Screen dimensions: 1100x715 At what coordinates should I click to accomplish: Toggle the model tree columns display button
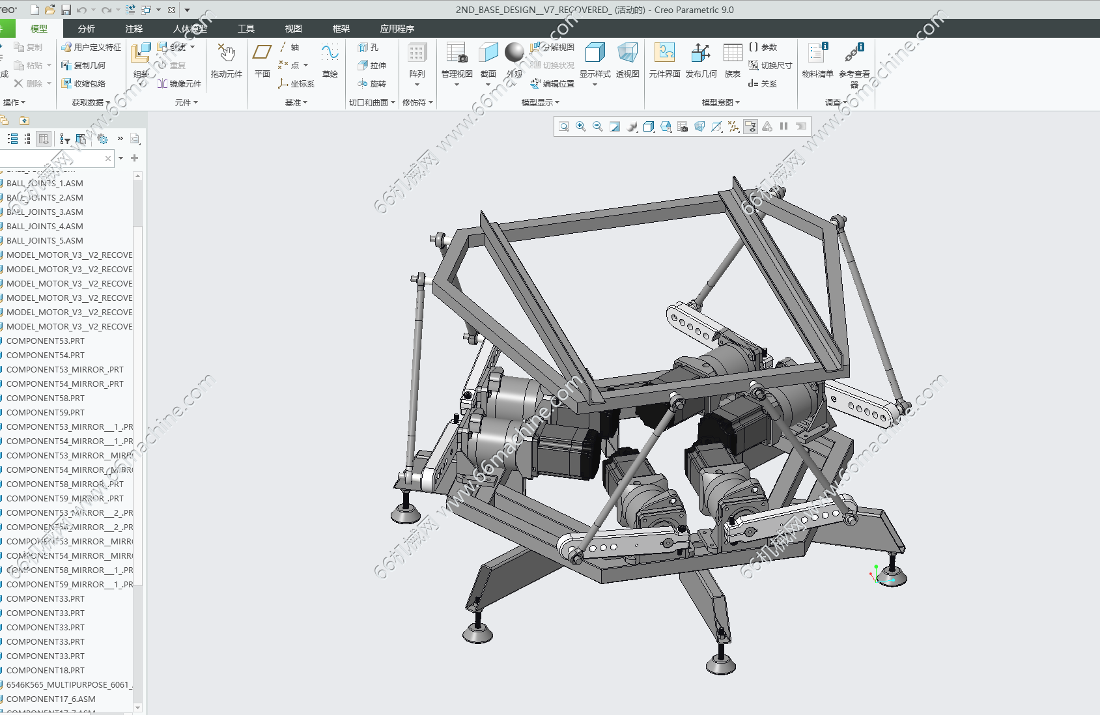(44, 139)
